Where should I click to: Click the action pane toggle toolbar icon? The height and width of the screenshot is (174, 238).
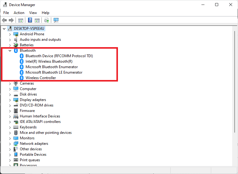pos(37,20)
